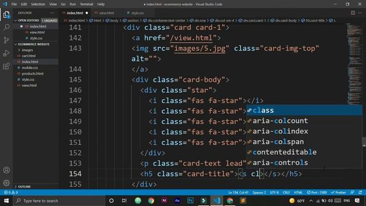Select the aria-colindex suggestion
Viewport: 366px width, 206px height.
point(304,131)
